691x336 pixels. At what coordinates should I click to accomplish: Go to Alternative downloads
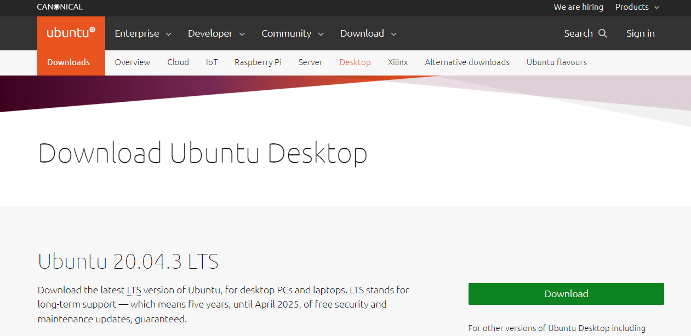pyautogui.click(x=467, y=62)
